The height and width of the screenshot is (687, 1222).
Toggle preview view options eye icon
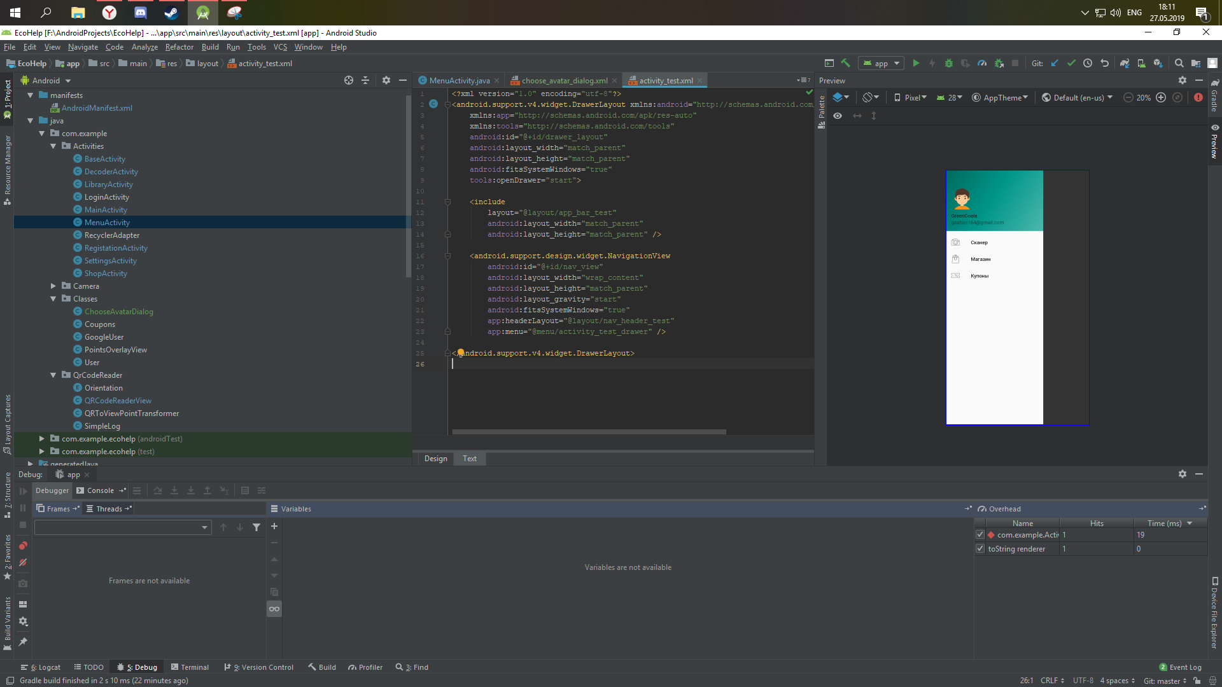tap(838, 116)
